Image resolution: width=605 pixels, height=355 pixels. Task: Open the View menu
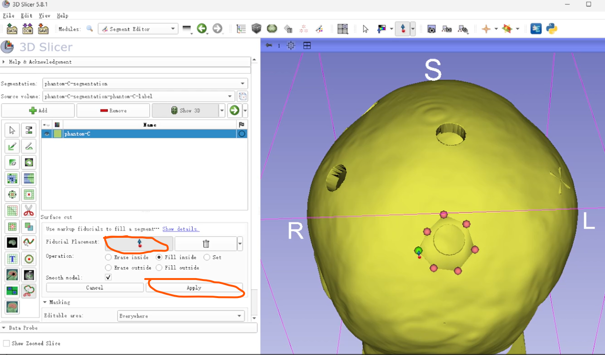click(x=44, y=16)
